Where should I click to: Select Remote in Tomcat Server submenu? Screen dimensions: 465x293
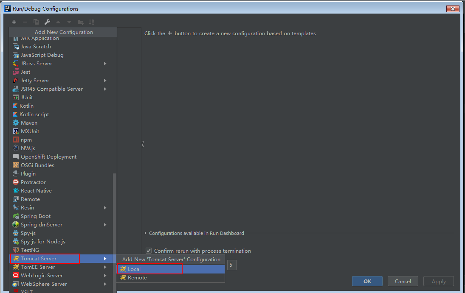(171, 278)
